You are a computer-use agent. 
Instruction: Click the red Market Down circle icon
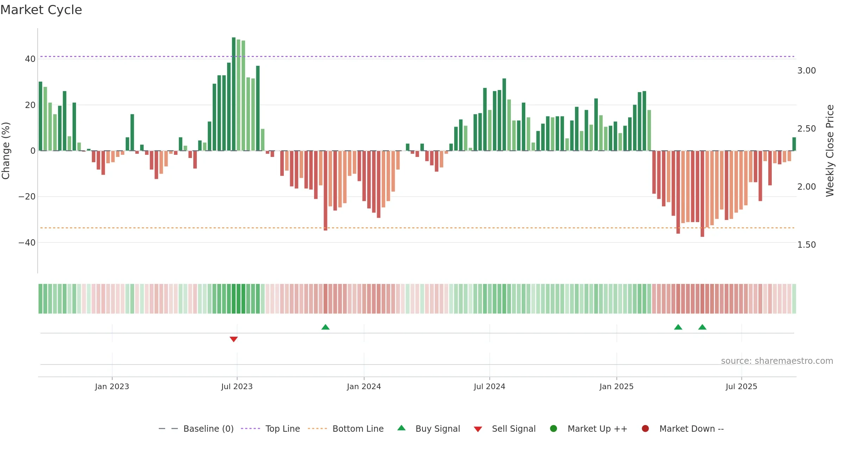645,429
